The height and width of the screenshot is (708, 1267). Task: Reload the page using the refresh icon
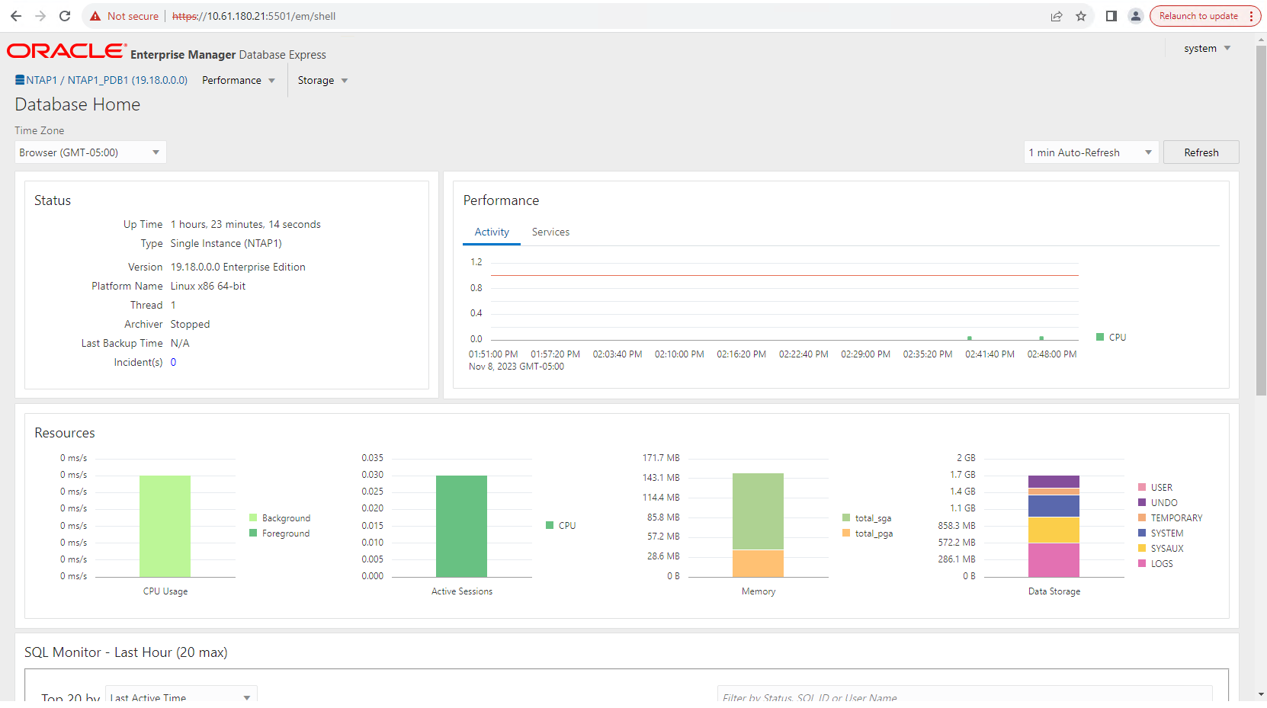pyautogui.click(x=65, y=16)
